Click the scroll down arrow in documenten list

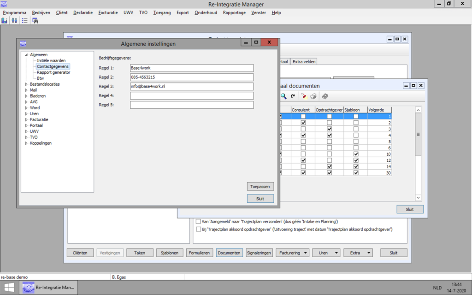[418, 198]
